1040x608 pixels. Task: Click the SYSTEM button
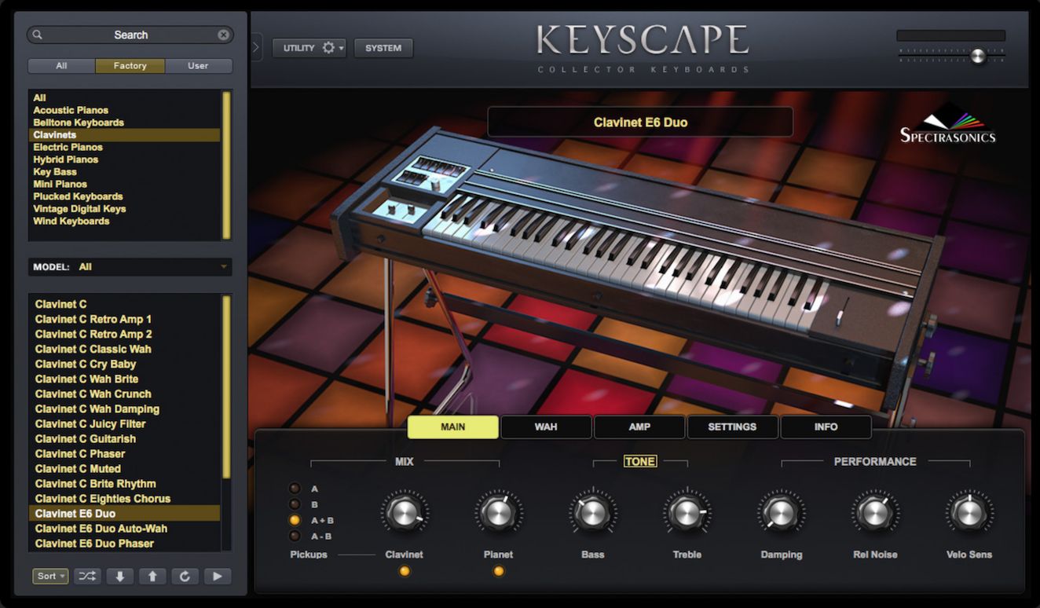point(383,48)
